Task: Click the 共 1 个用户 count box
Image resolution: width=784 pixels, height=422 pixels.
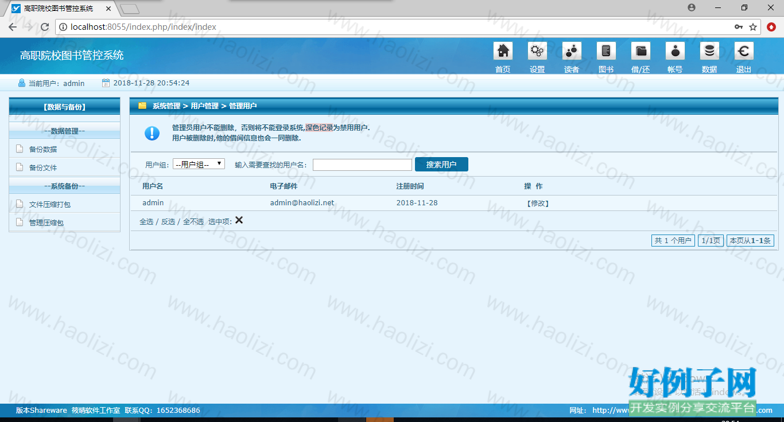Action: click(673, 241)
